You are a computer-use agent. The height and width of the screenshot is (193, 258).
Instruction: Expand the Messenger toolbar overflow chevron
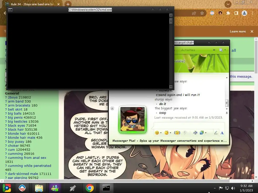[214, 50]
